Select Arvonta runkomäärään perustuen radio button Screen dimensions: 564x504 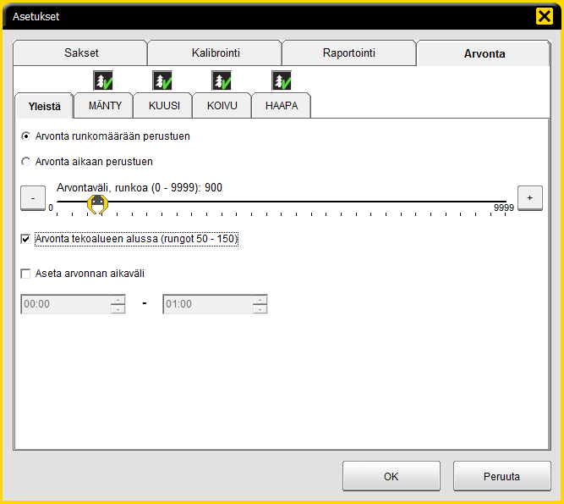[x=25, y=136]
